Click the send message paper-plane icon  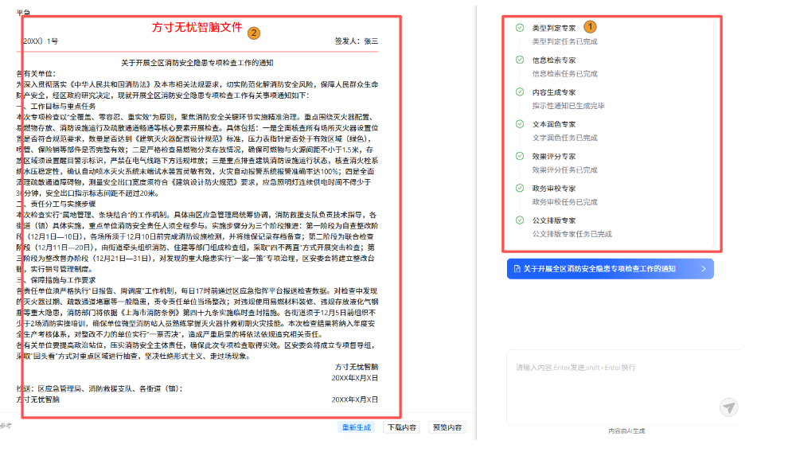pos(728,407)
